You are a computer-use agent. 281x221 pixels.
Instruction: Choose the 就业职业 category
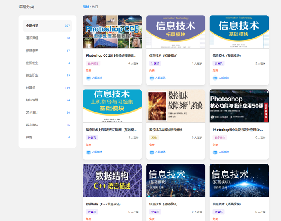(x=47, y=75)
